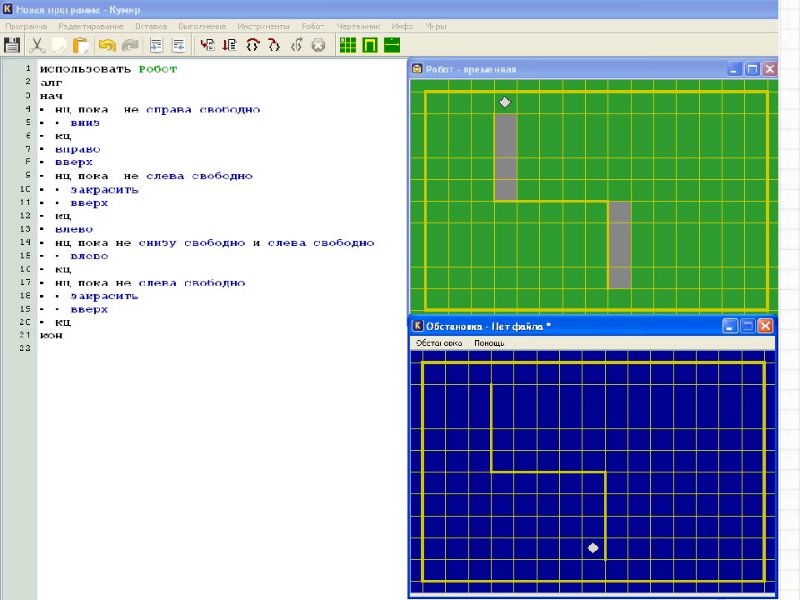Open the Вставка menu
The image size is (800, 600).
coord(151,26)
